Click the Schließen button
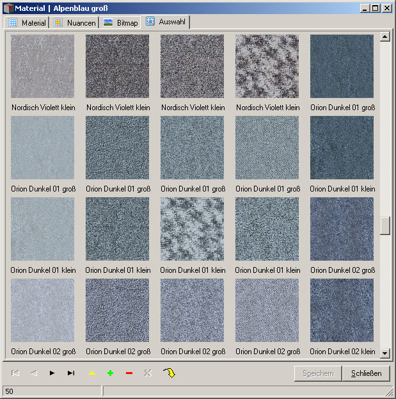Viewport: 396px width, 399px height. pos(366,373)
